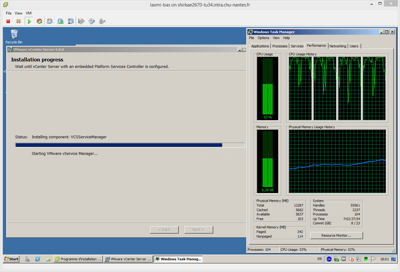
Task: Open Task Manager's View menu
Action: point(276,38)
